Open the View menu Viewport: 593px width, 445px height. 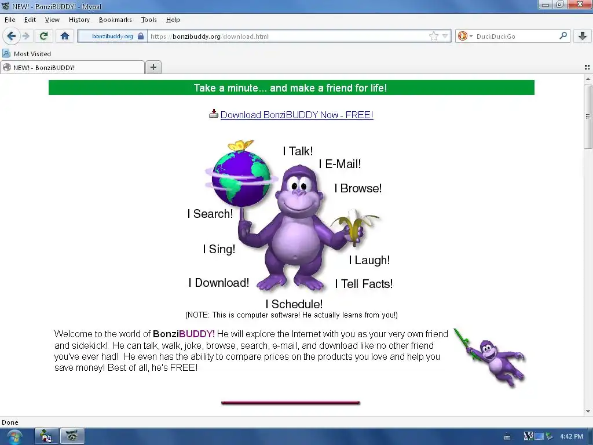pos(52,20)
